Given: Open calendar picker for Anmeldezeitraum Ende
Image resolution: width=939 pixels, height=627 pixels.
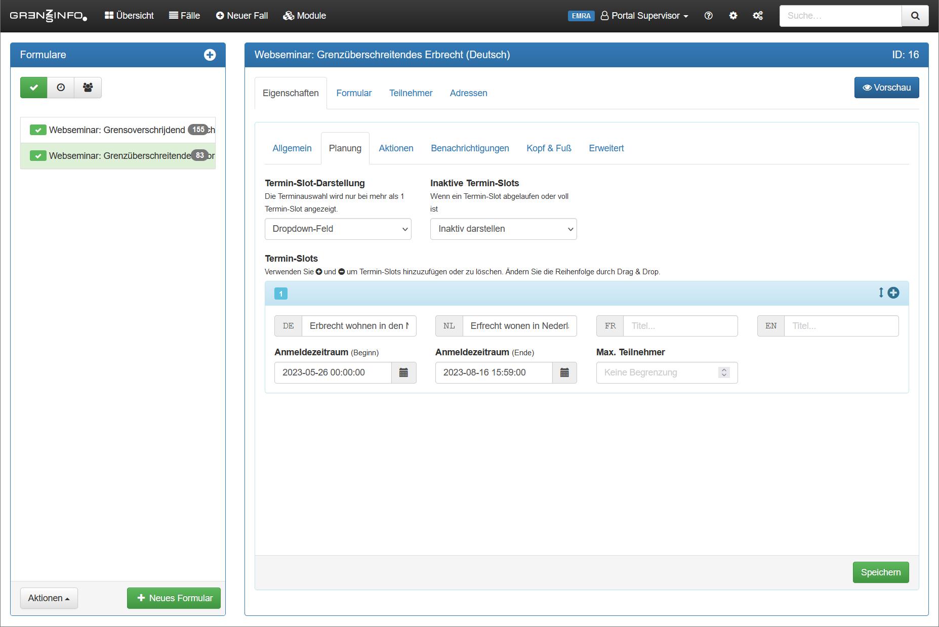Looking at the screenshot, I should point(564,373).
